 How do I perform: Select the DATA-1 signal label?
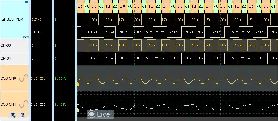click(37, 32)
